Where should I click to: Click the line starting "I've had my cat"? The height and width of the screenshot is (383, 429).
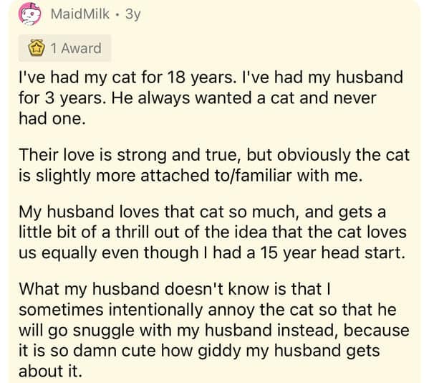[x=211, y=77]
